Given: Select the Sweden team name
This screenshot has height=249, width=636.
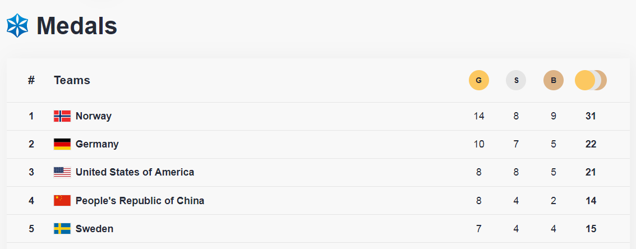Looking at the screenshot, I should click(94, 228).
